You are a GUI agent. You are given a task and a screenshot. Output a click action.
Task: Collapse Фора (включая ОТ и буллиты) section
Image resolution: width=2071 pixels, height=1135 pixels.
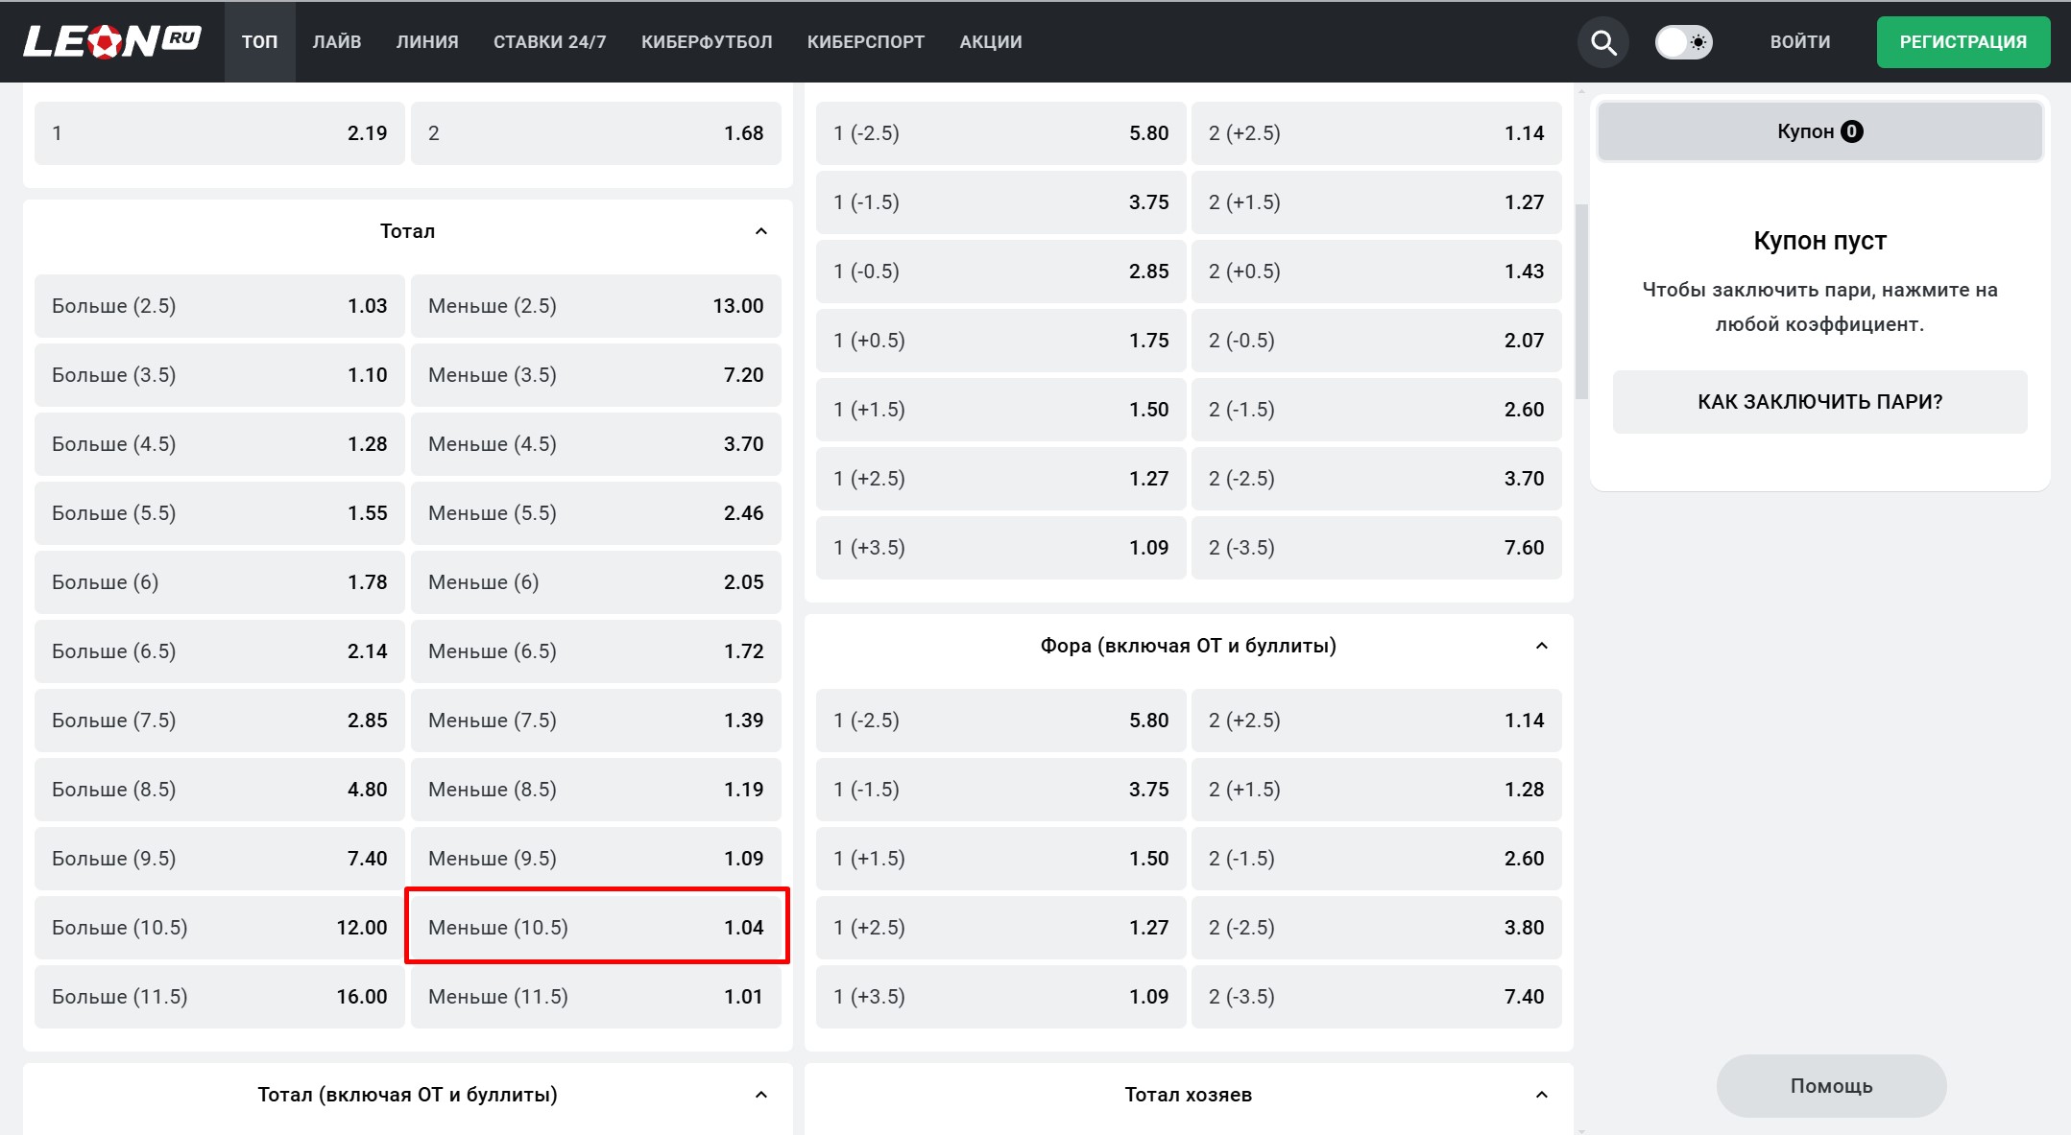(1542, 646)
